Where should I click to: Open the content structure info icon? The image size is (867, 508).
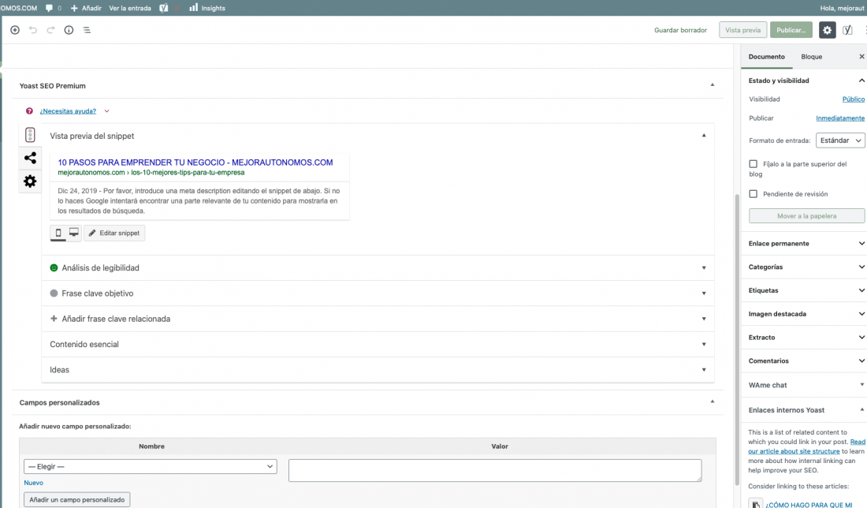(x=69, y=30)
